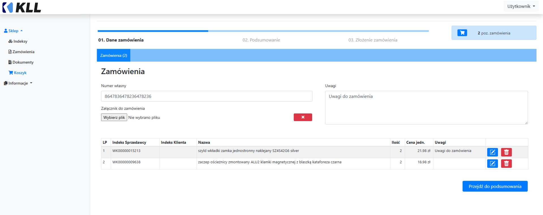Edit the first order row item

[x=492, y=152]
